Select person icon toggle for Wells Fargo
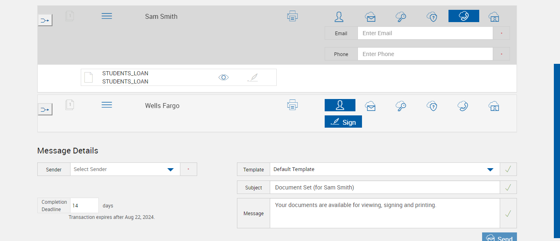Viewport: 560px width, 241px height. click(x=340, y=105)
